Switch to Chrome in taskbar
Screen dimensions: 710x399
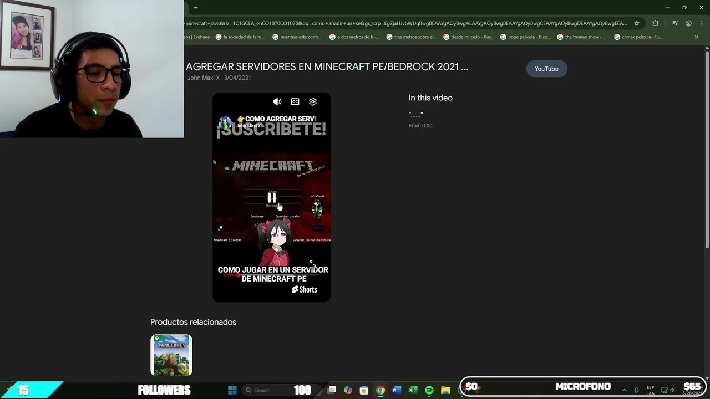tap(380, 390)
